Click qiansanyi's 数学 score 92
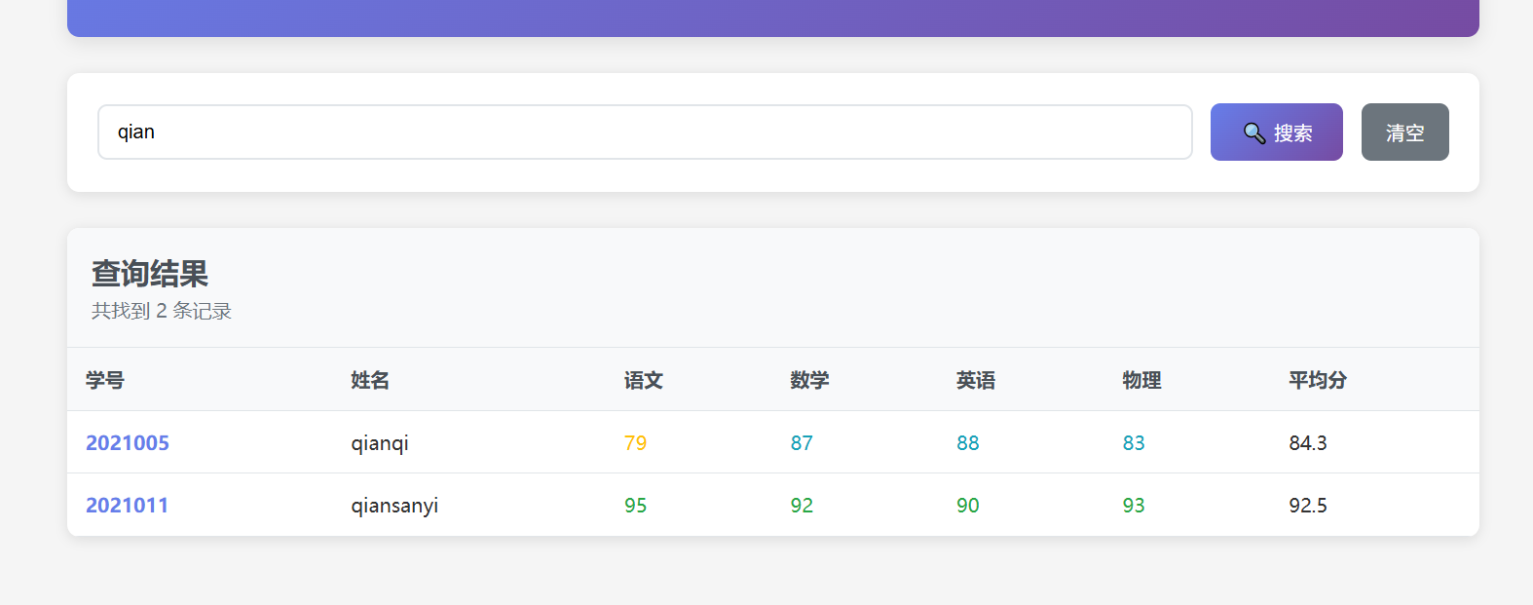The image size is (1533, 605). pos(802,505)
